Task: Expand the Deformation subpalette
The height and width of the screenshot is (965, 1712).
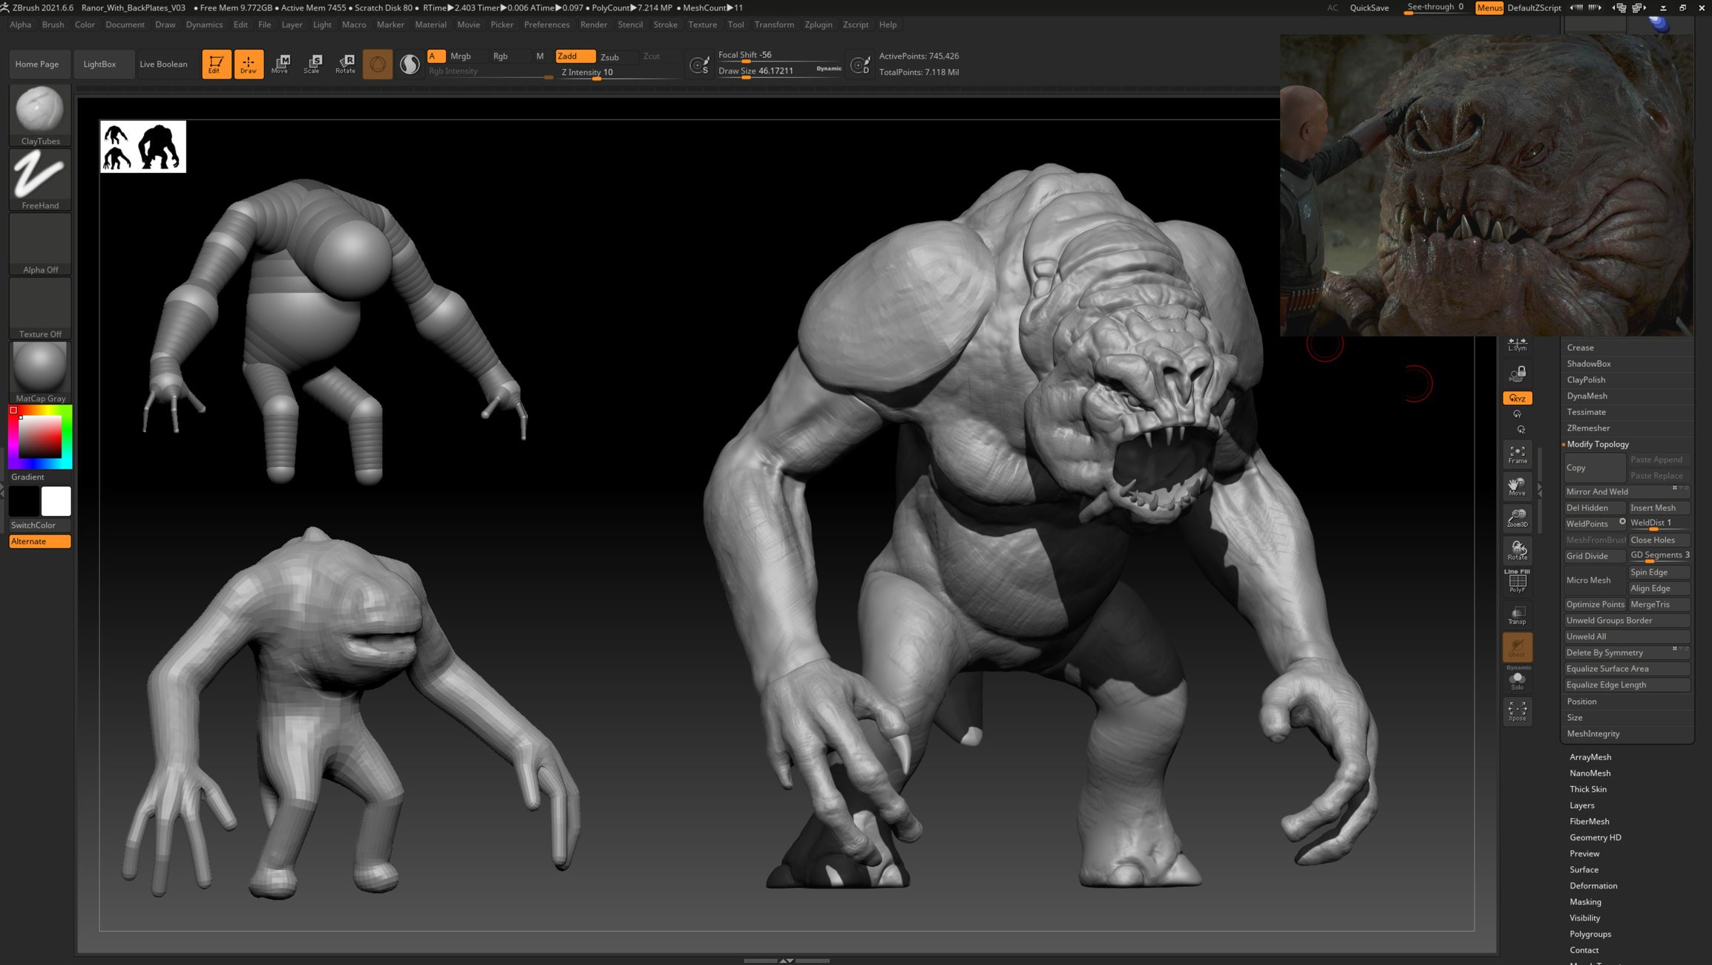Action: [1593, 886]
